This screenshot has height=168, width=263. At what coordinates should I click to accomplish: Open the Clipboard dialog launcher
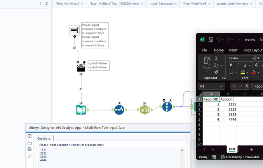(x=224, y=78)
